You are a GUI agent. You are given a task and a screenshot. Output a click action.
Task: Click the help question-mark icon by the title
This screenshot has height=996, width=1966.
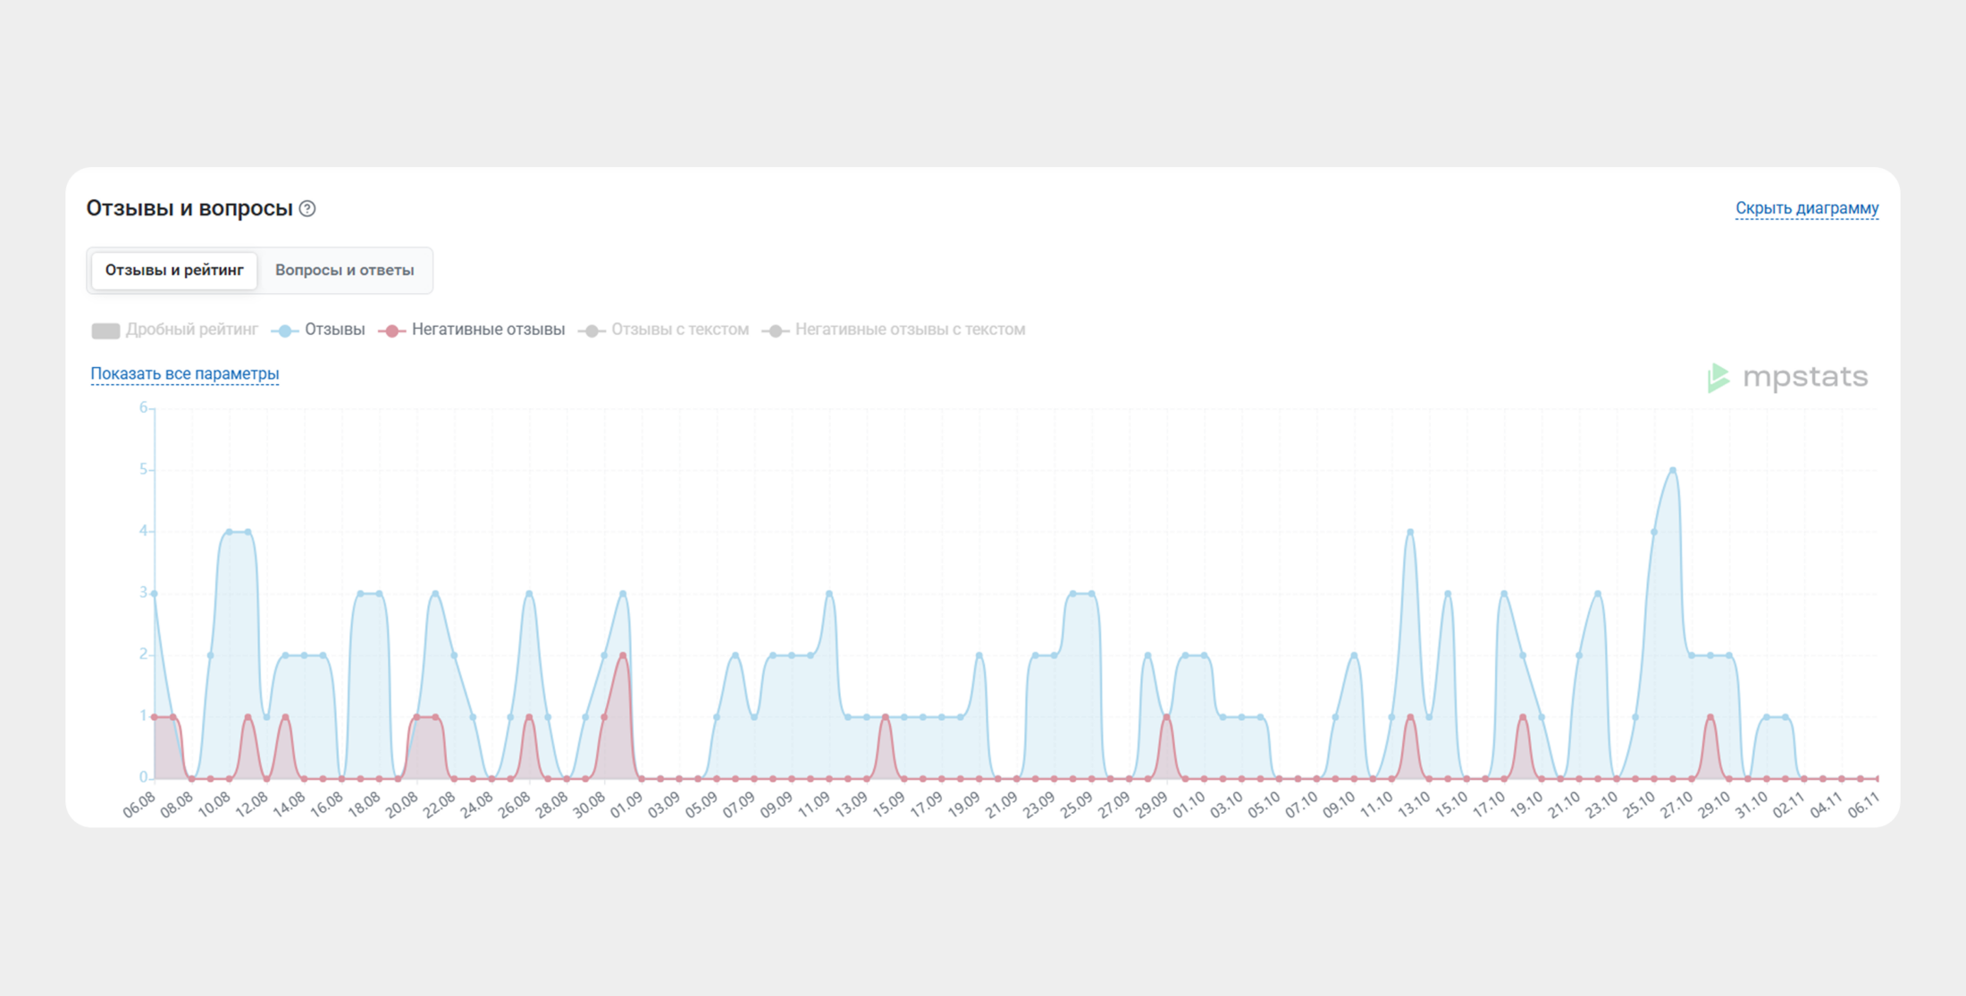click(x=307, y=208)
